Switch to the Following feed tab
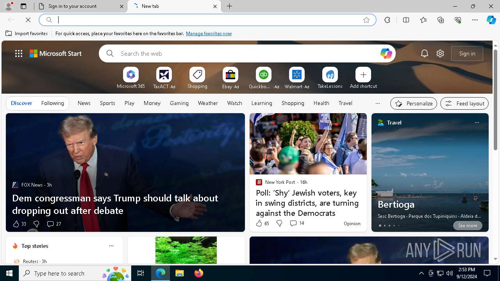This screenshot has height=281, width=500. pyautogui.click(x=52, y=103)
